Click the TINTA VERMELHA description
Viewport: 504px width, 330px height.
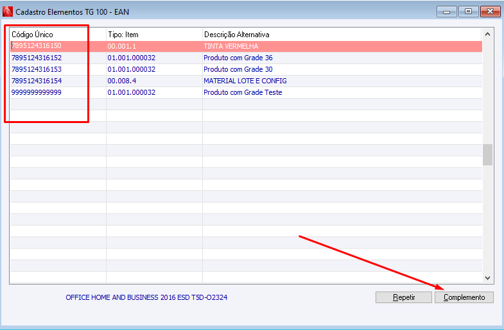[230, 46]
